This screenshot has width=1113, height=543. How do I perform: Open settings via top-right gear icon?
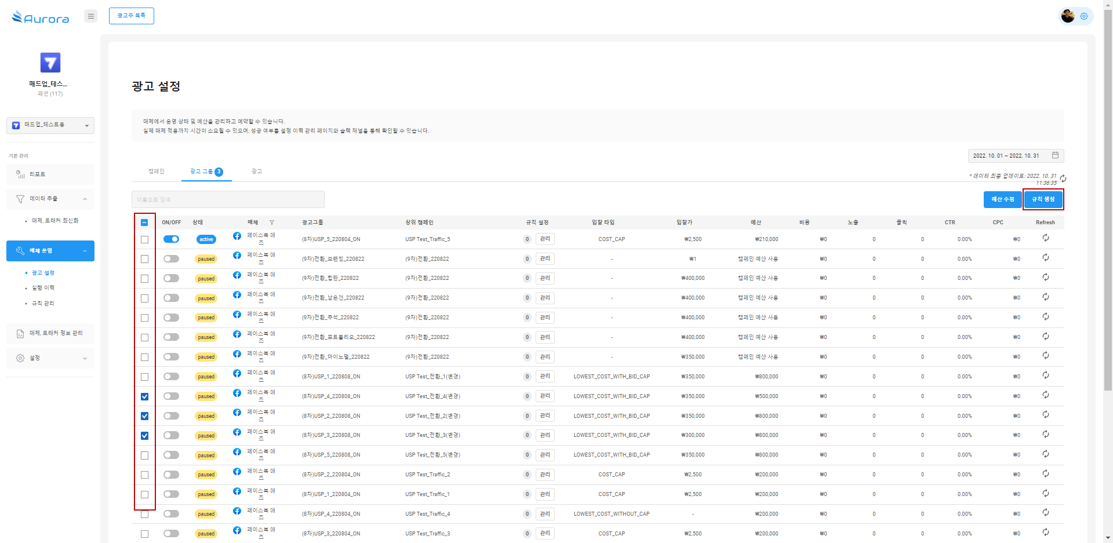1083,16
